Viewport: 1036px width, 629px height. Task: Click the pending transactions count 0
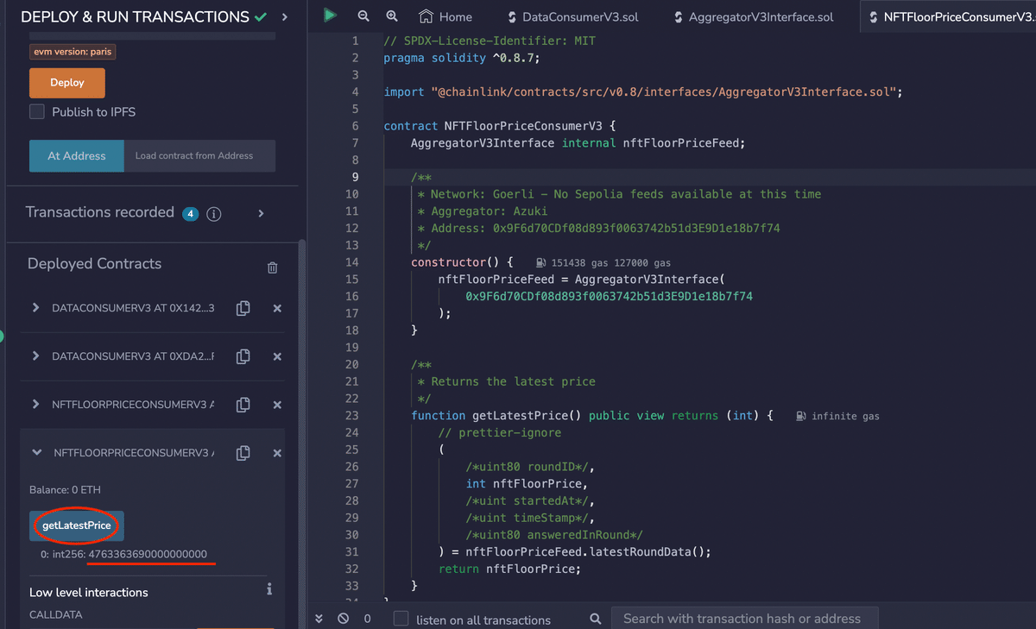[x=367, y=619]
